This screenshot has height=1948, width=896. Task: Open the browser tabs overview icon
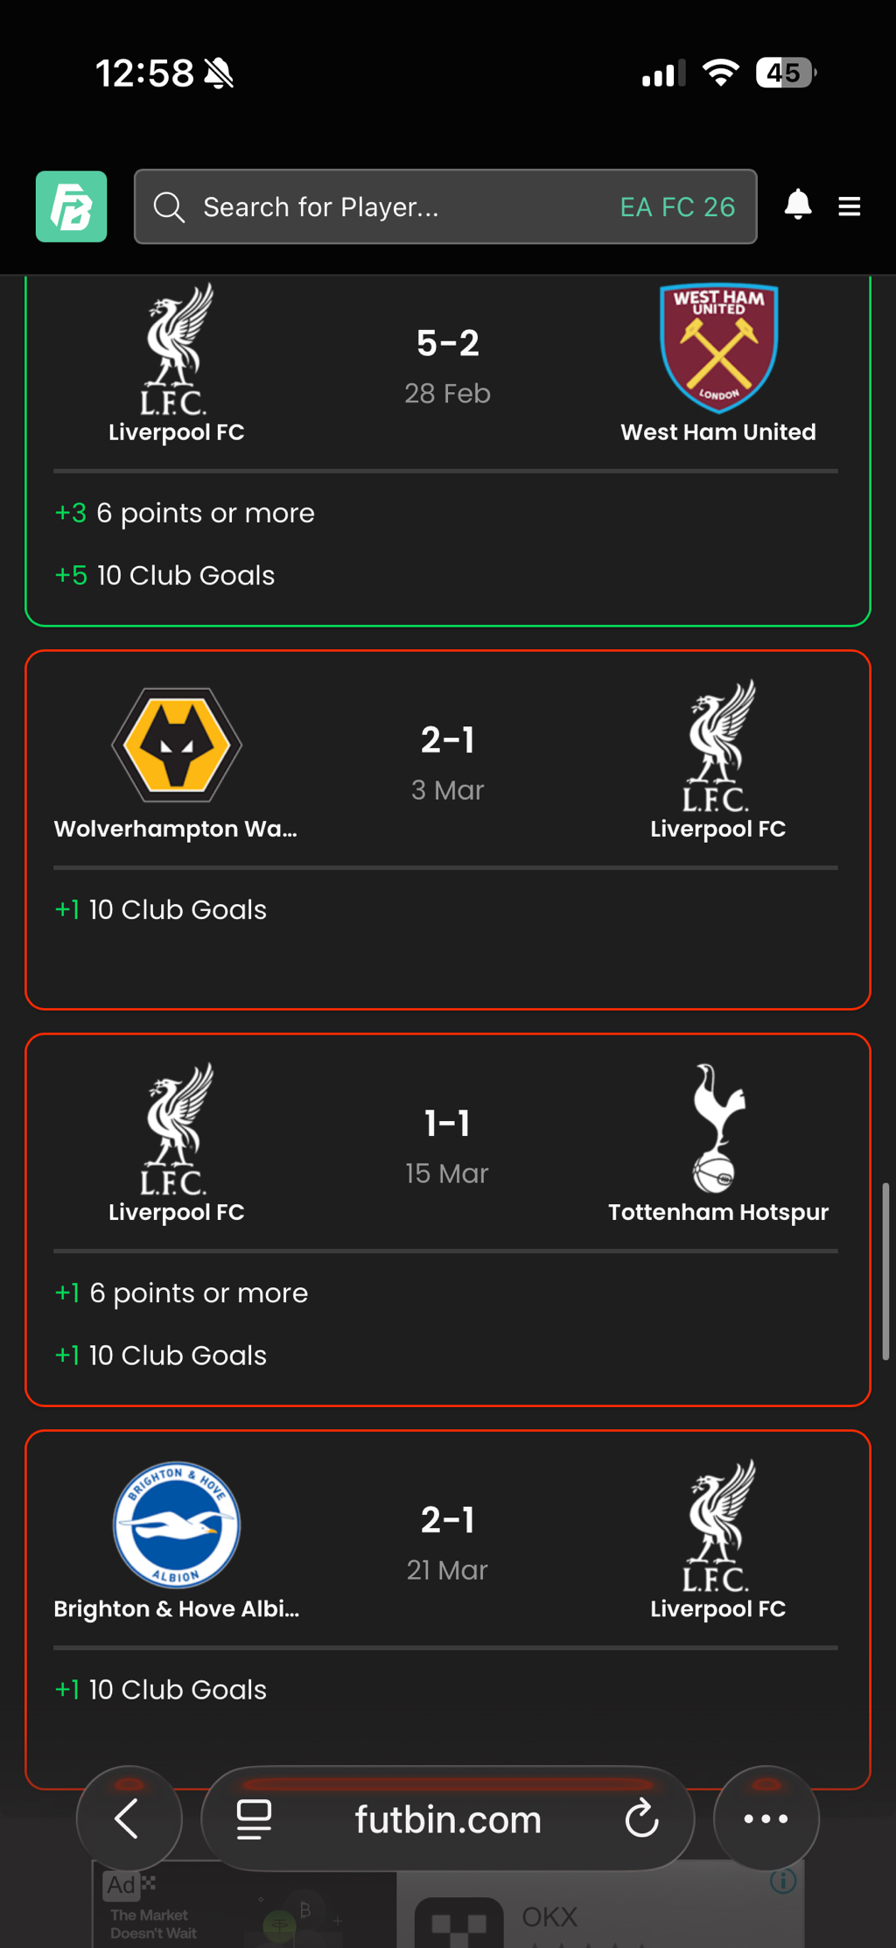(254, 1819)
